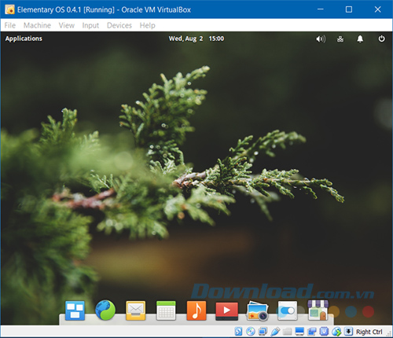
Task: Click the sound volume indicator in panel
Action: coord(321,39)
